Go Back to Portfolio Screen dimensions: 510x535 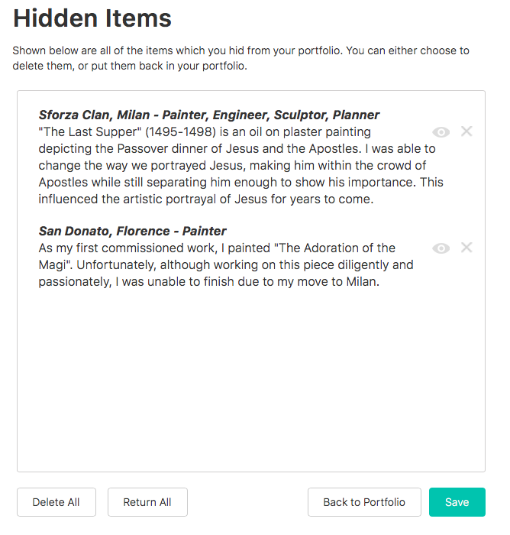click(364, 502)
